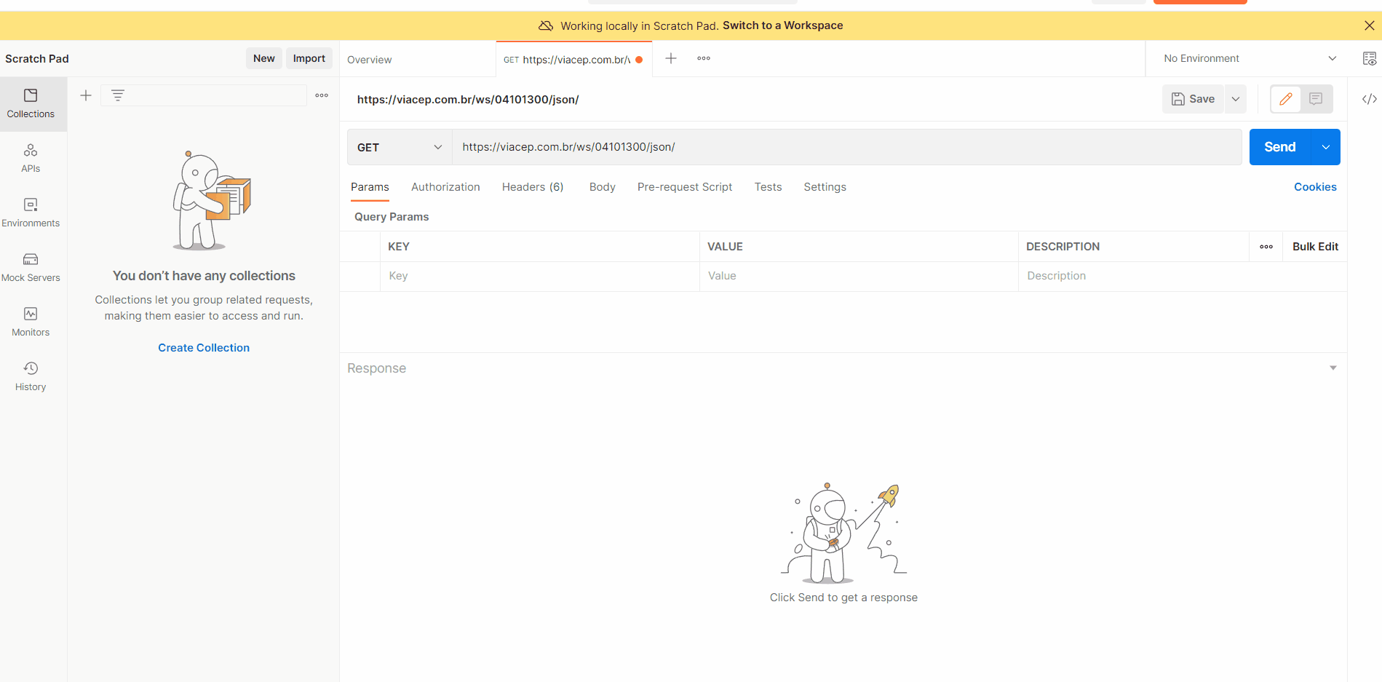Click the request URL input field

point(847,147)
